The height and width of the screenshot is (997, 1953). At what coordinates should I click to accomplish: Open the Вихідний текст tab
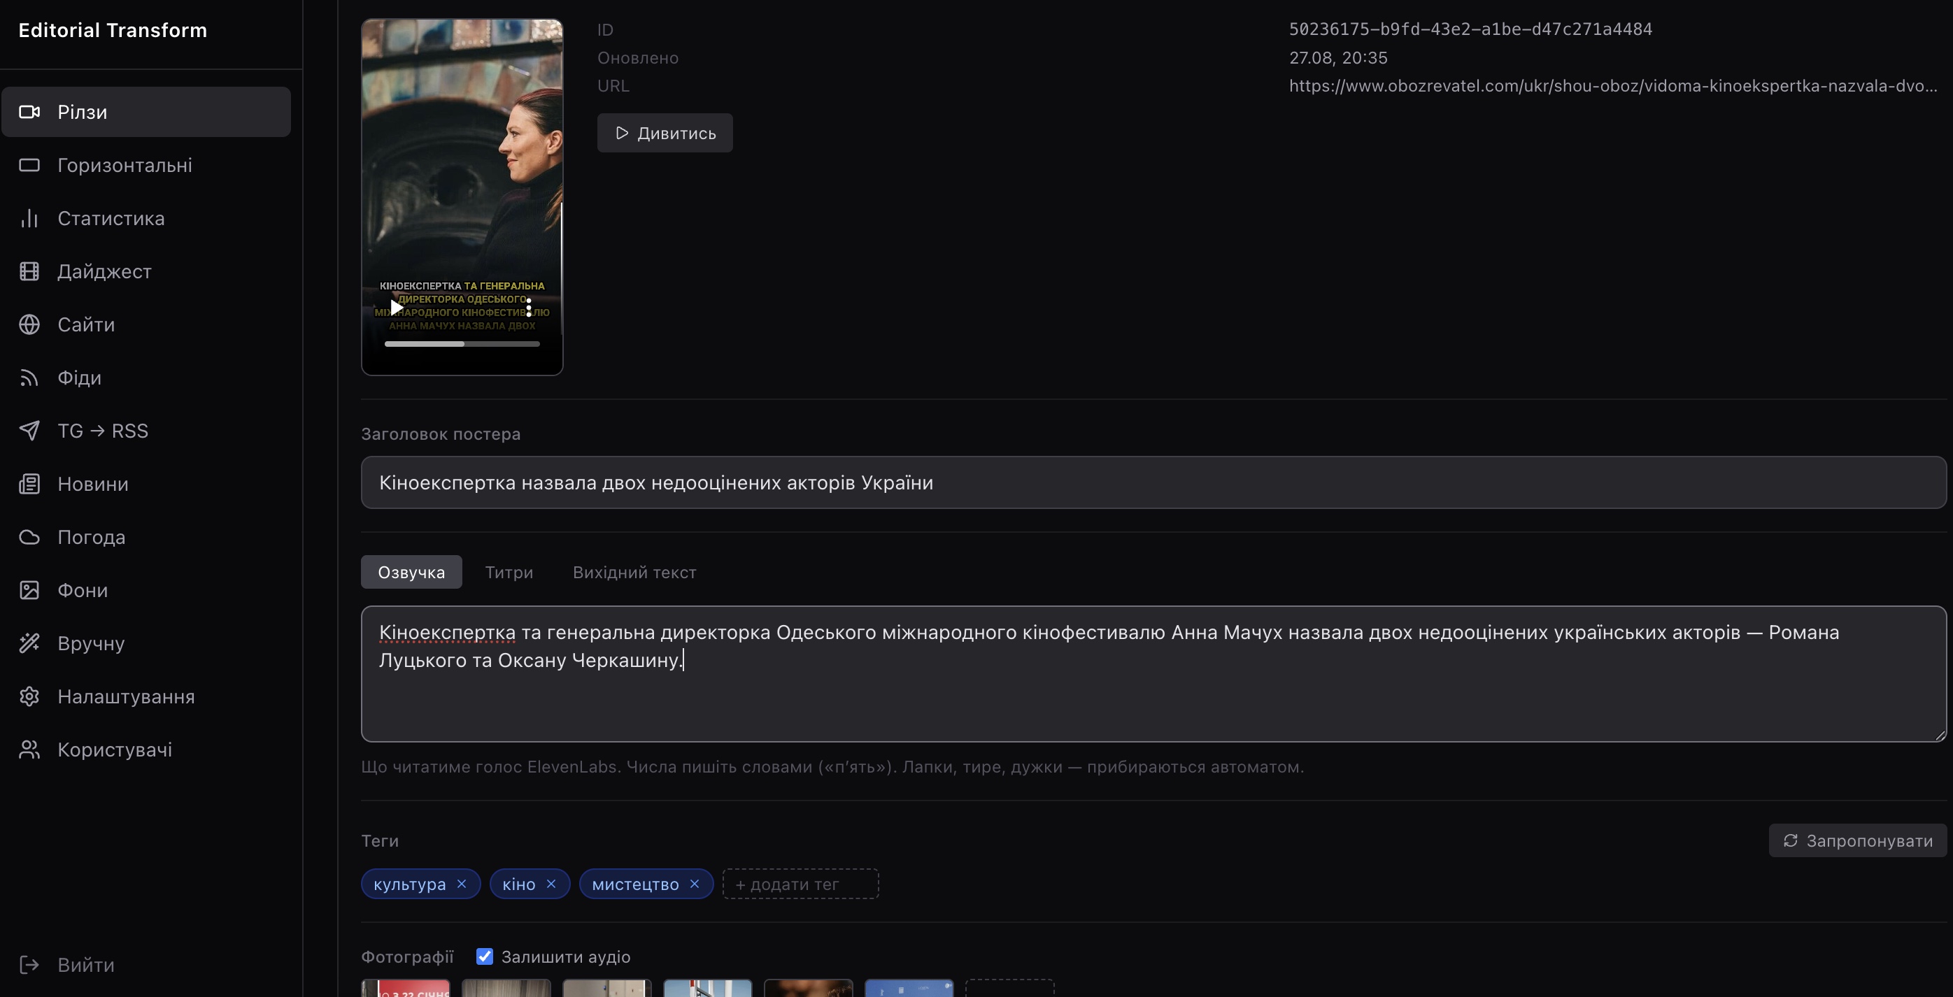[x=634, y=572]
